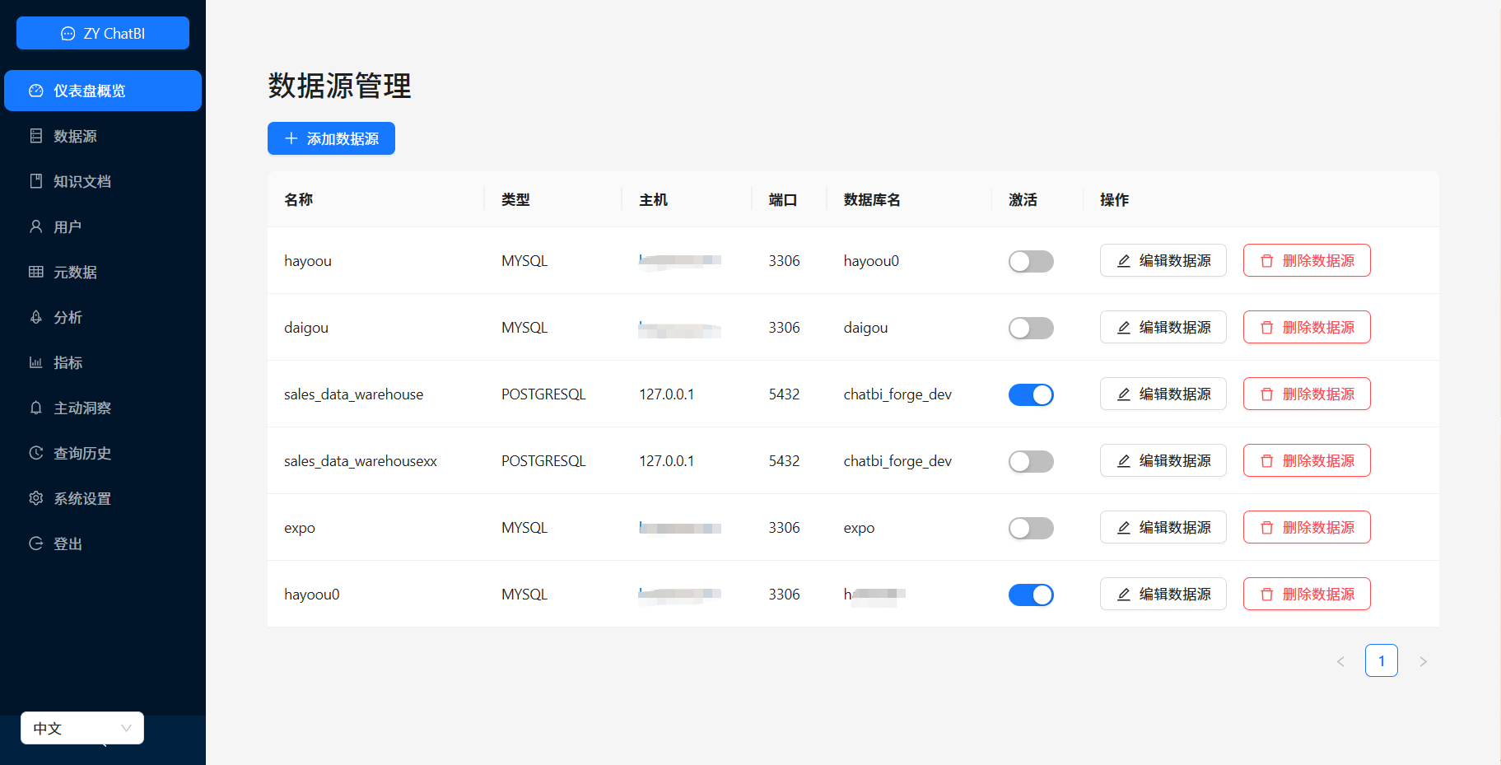Viewport: 1501px width, 765px height.
Task: Open the 分析 page
Action: click(x=68, y=317)
